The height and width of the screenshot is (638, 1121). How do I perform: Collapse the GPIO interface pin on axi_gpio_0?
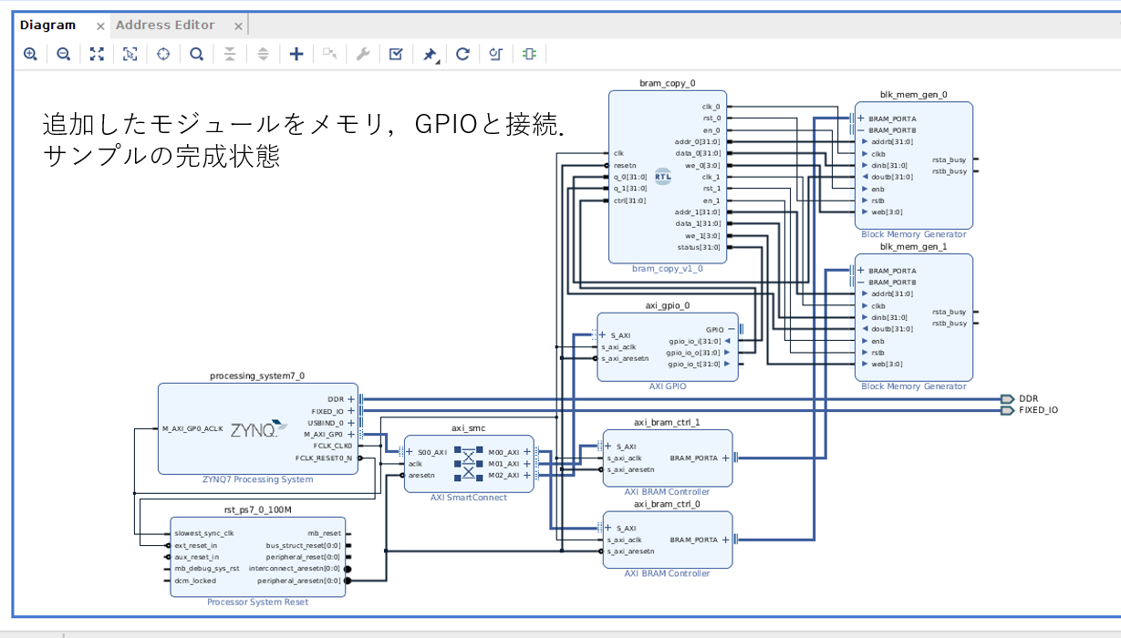tap(732, 329)
